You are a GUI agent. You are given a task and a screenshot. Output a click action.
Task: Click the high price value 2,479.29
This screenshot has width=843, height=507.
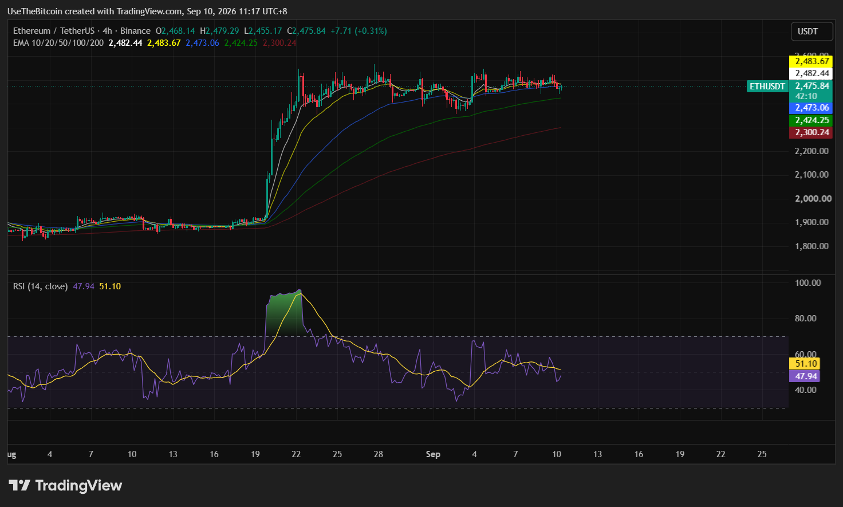222,31
